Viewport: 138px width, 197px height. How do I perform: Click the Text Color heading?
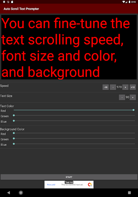[x=7, y=106]
